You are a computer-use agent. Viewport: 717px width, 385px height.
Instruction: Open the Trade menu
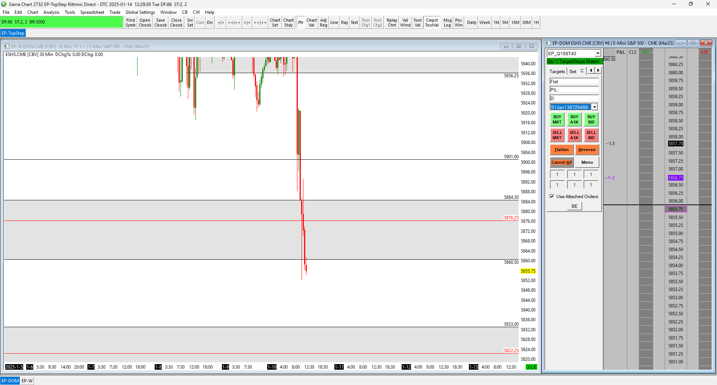click(x=115, y=12)
